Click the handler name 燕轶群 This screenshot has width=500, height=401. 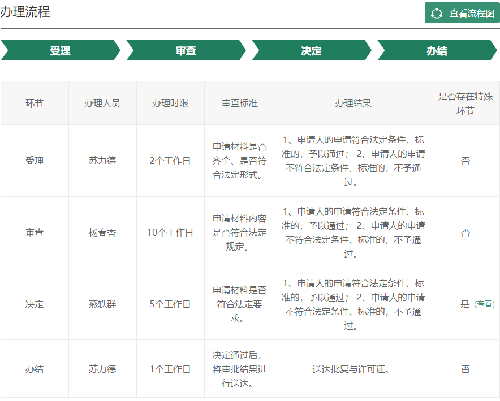[102, 304]
